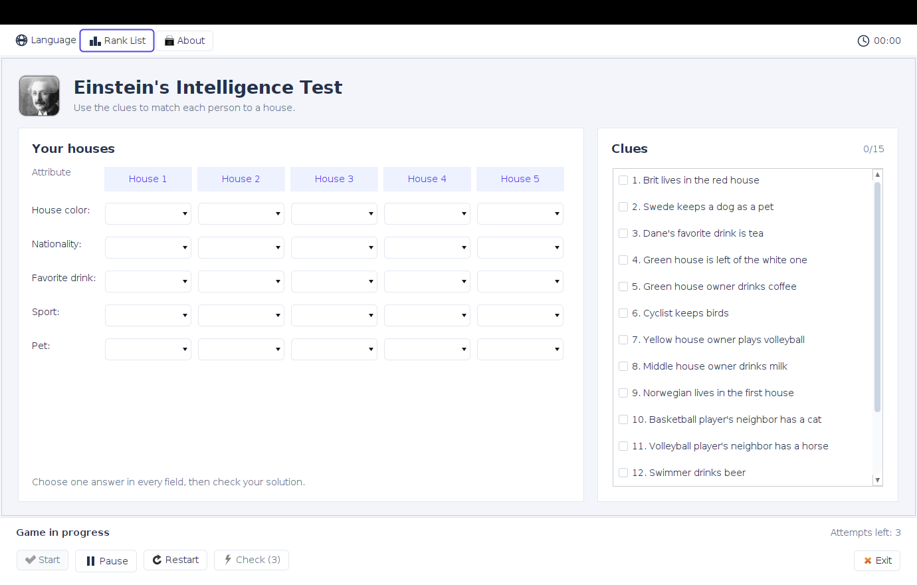Restart the puzzle

point(175,560)
